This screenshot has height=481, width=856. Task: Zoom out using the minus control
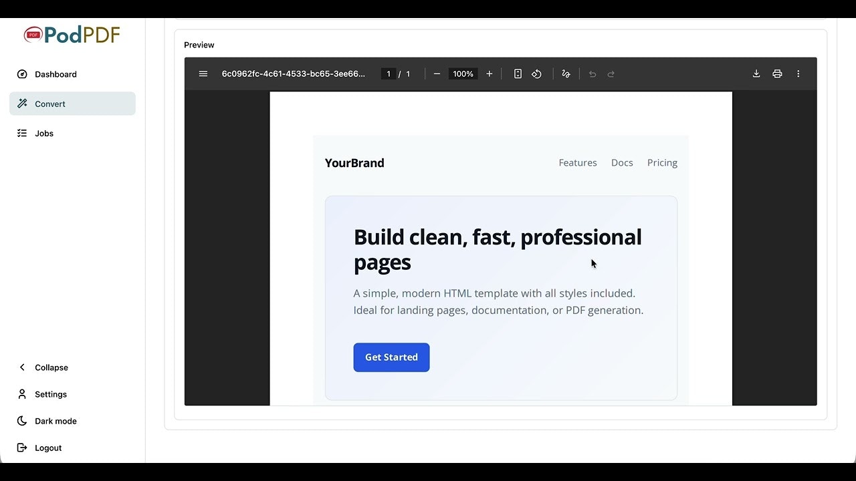(437, 73)
